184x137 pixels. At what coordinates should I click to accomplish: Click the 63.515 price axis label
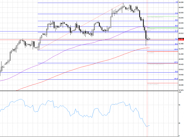[x=181, y=33]
